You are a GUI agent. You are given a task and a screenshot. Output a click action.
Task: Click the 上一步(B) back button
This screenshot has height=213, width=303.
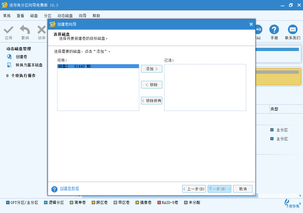(x=194, y=189)
